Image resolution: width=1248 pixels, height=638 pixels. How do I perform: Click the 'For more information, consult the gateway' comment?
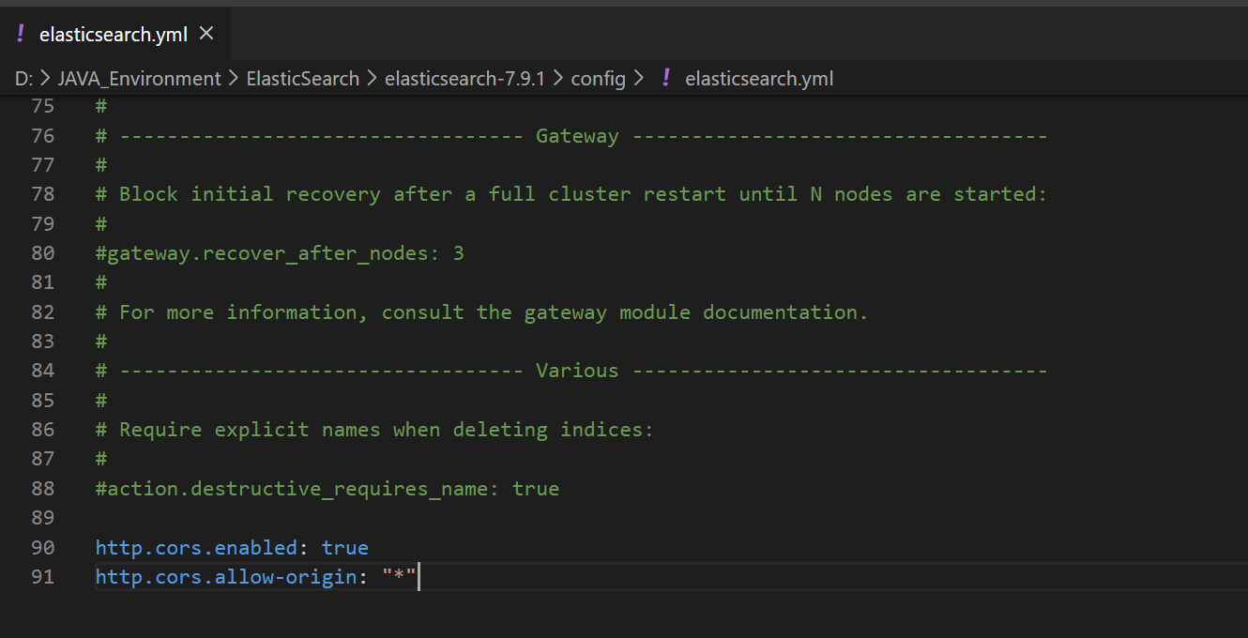482,312
